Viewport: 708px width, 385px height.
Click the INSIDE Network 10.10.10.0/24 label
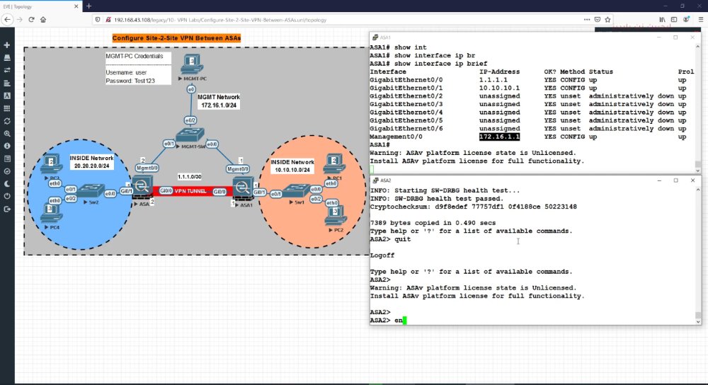(292, 166)
